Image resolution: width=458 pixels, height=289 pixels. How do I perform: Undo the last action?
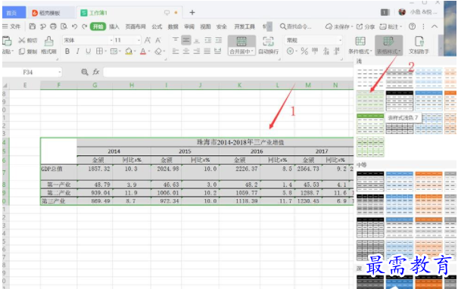[74, 26]
